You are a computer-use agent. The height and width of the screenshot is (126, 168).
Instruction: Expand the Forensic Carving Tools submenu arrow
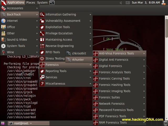click(144, 79)
